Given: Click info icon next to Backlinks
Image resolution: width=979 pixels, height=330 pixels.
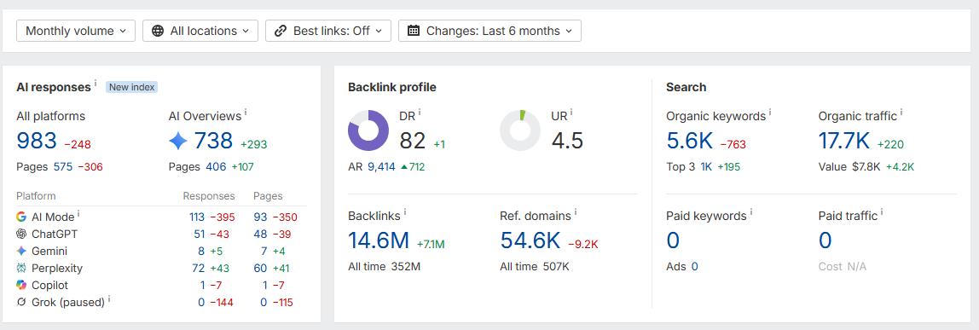Looking at the screenshot, I should tap(404, 212).
